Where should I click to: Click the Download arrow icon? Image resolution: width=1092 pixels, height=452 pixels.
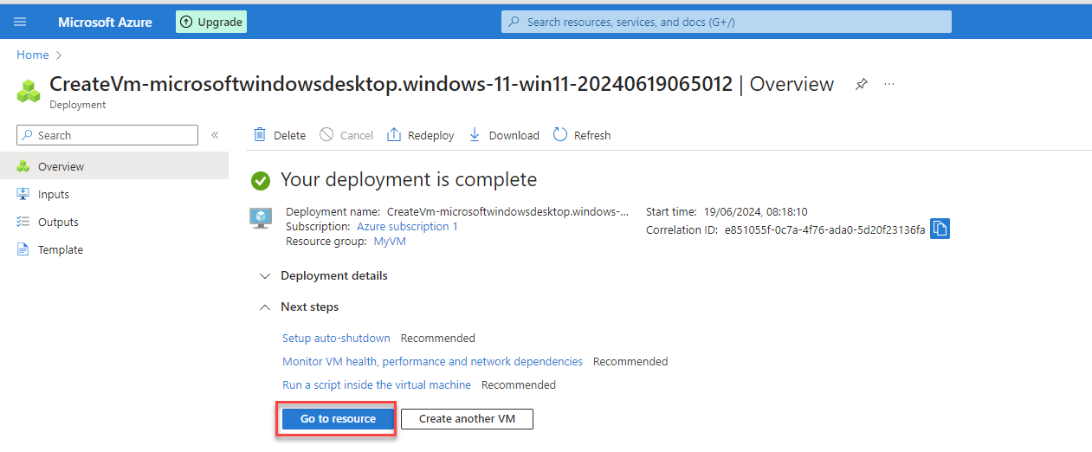[474, 135]
